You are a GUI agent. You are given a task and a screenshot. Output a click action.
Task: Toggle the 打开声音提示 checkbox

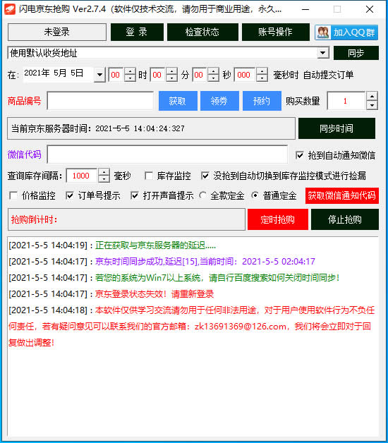click(x=135, y=195)
